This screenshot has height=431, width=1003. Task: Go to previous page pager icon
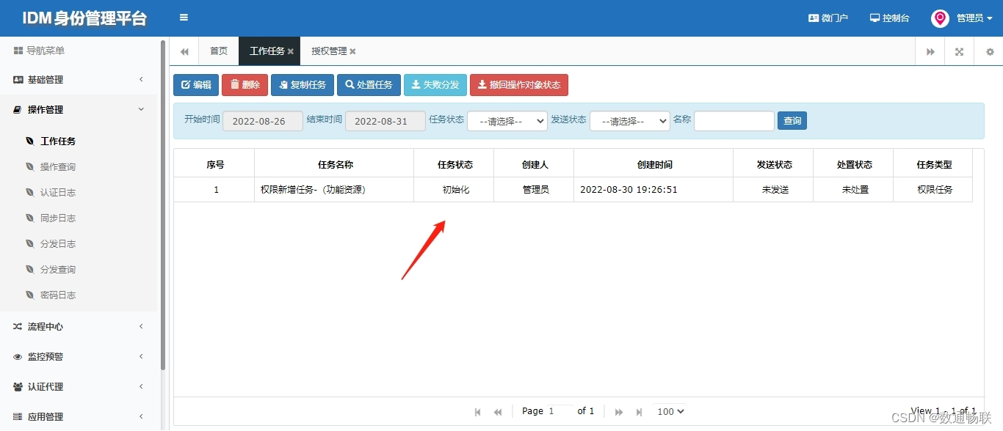coord(498,412)
